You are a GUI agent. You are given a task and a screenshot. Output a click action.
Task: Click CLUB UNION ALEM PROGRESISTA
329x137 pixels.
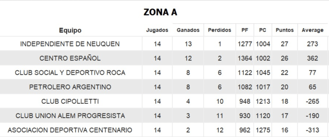coord(70,116)
